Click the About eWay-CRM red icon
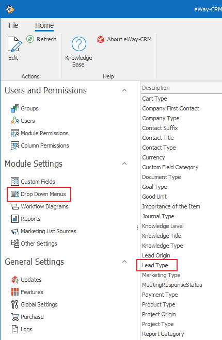The height and width of the screenshot is (340, 222). tap(101, 39)
